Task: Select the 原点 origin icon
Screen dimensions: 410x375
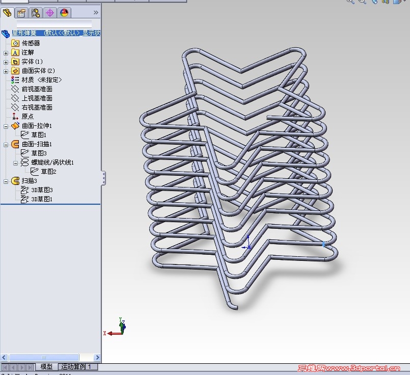Action: coord(15,116)
